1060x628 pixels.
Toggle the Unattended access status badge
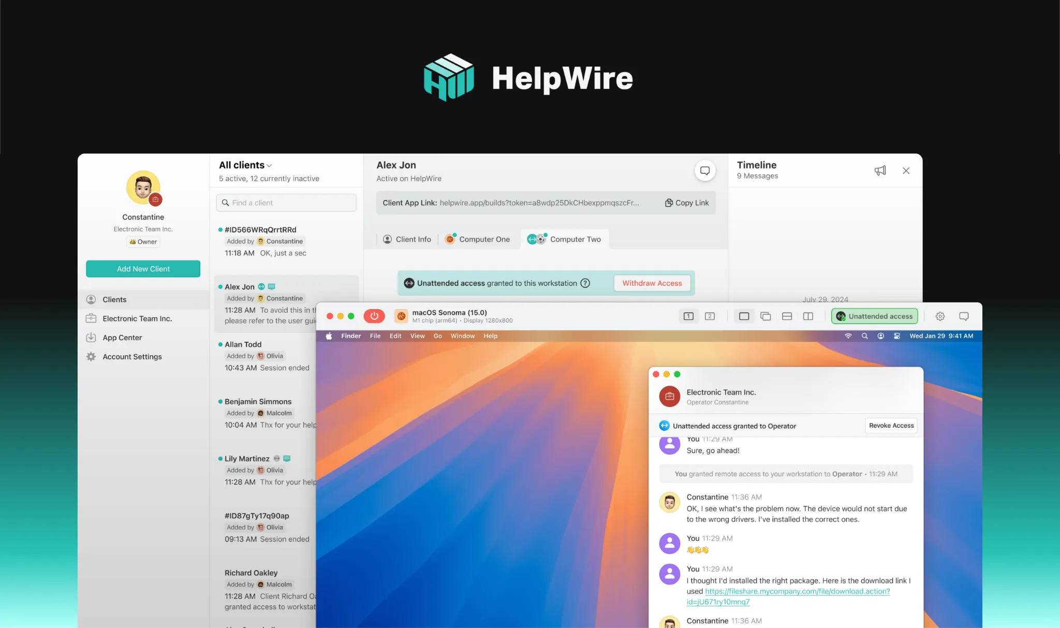pyautogui.click(x=874, y=316)
